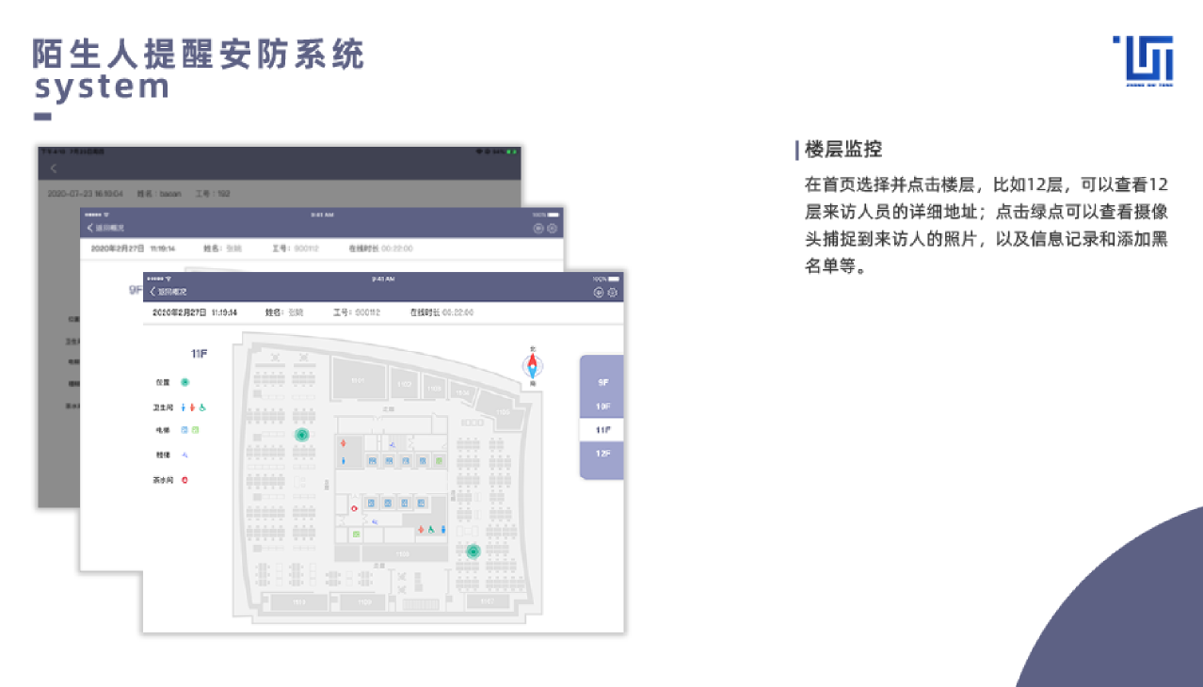Click the circular arrow icon in the front 11F window

pos(599,293)
